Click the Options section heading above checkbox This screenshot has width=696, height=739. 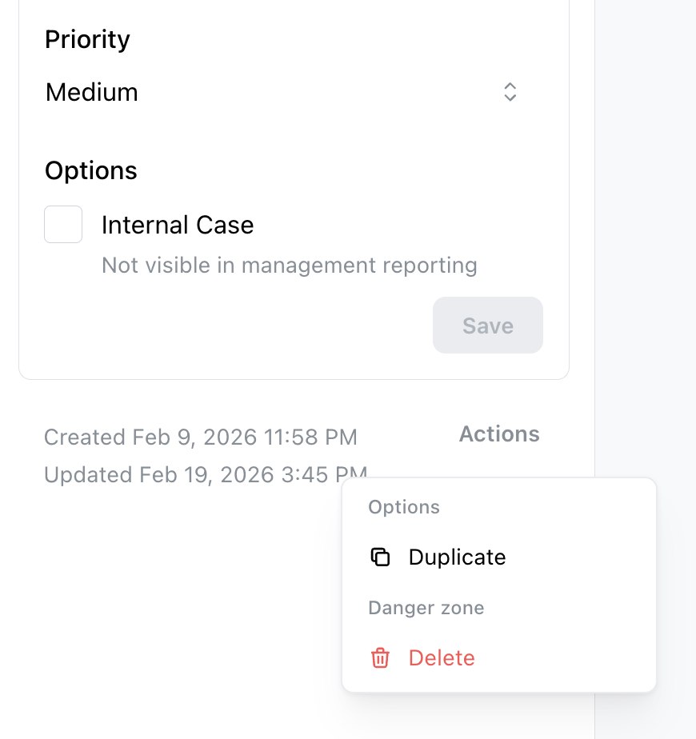pos(91,170)
